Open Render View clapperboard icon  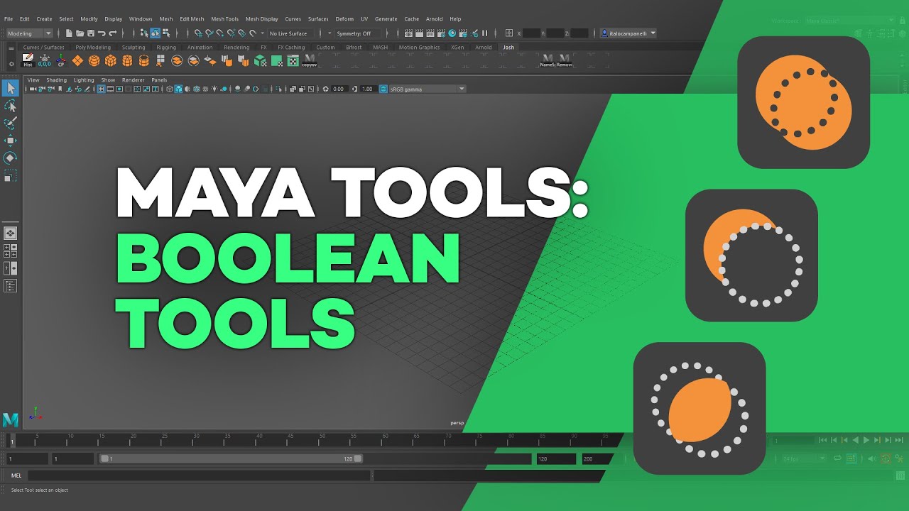click(408, 33)
